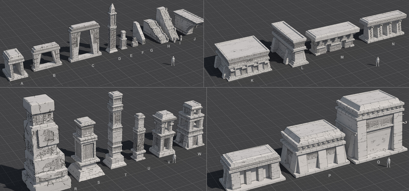Click the human scale figure beside label V
Image resolution: width=409 pixels, height=191 pixels.
(174, 158)
